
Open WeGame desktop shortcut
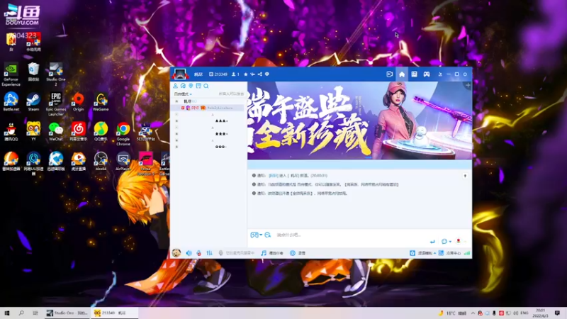click(101, 101)
